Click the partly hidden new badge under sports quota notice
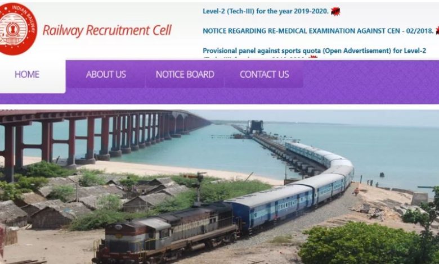Screen dimensions: 439x264 (313, 57)
